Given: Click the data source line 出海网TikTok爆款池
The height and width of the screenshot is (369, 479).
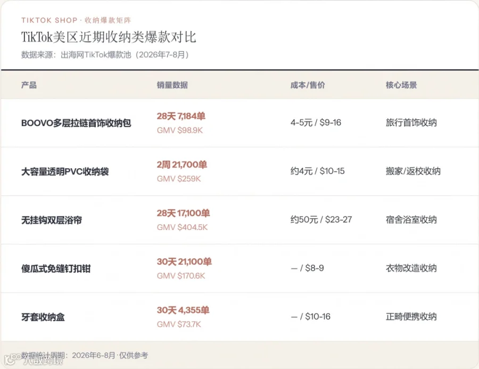Looking at the screenshot, I should pos(105,55).
